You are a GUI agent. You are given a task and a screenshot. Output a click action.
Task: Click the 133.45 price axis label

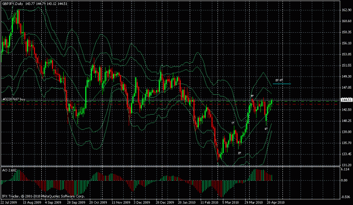pos(346,154)
